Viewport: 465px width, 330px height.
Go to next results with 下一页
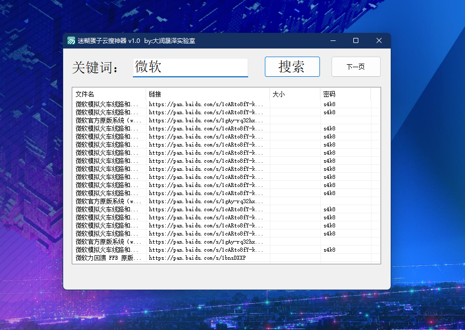pos(356,67)
